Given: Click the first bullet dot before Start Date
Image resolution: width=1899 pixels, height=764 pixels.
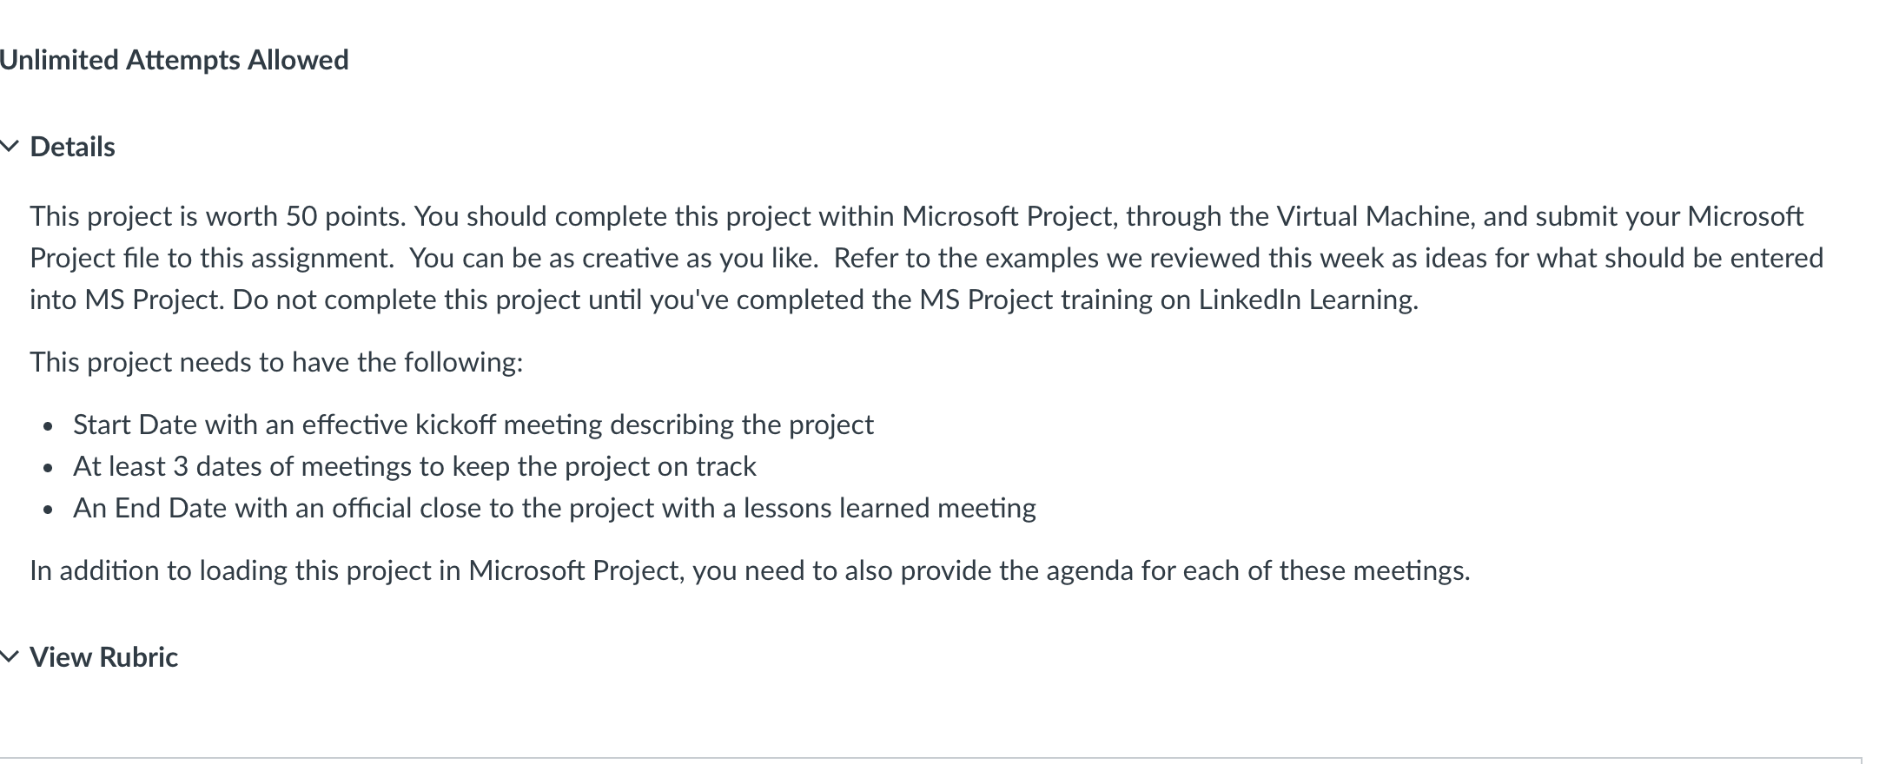Looking at the screenshot, I should pos(48,426).
